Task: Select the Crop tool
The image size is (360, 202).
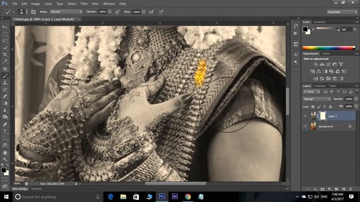Action: pyautogui.click(x=5, y=54)
